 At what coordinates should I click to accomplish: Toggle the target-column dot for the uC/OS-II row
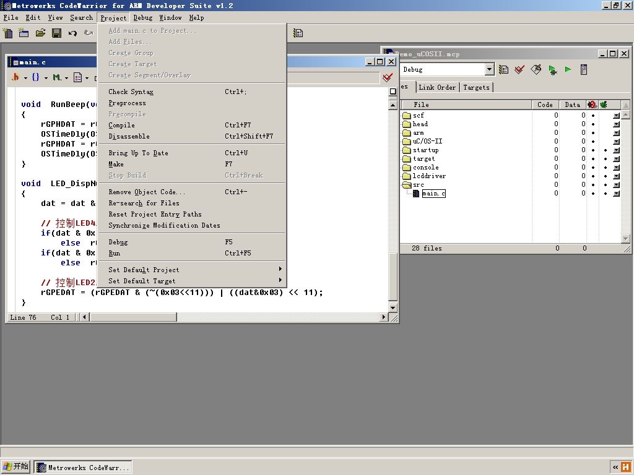(x=593, y=142)
